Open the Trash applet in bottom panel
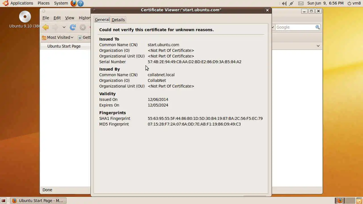 (x=359, y=201)
